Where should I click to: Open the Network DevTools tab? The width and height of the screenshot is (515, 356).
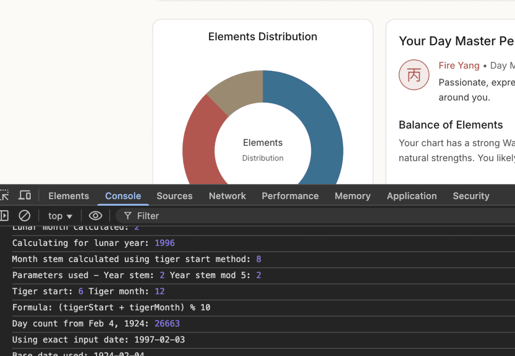[227, 196]
